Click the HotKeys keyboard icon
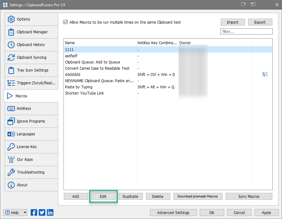The height and width of the screenshot is (219, 282). tap(11, 109)
